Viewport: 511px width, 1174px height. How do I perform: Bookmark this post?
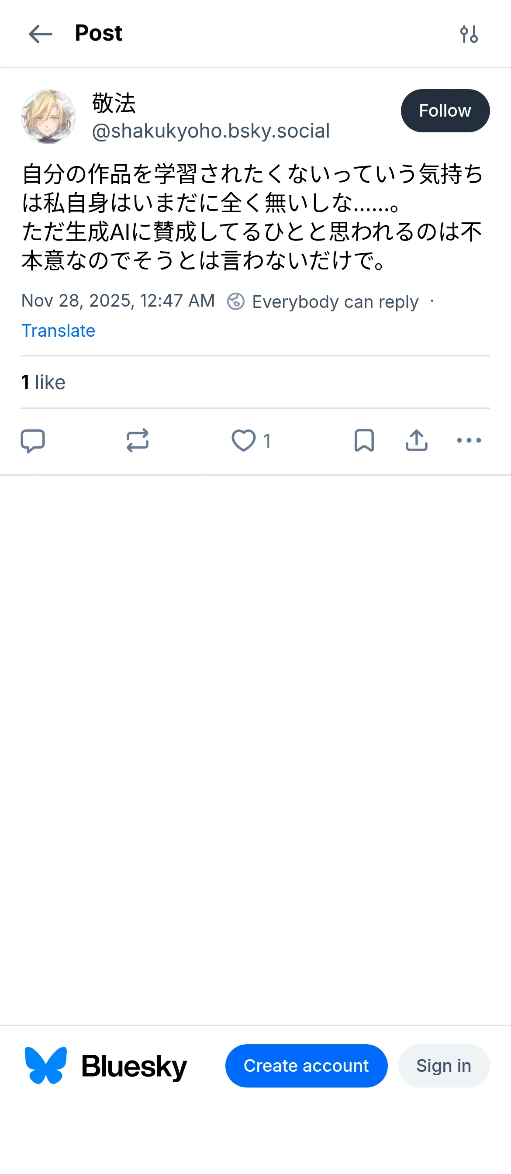point(364,441)
